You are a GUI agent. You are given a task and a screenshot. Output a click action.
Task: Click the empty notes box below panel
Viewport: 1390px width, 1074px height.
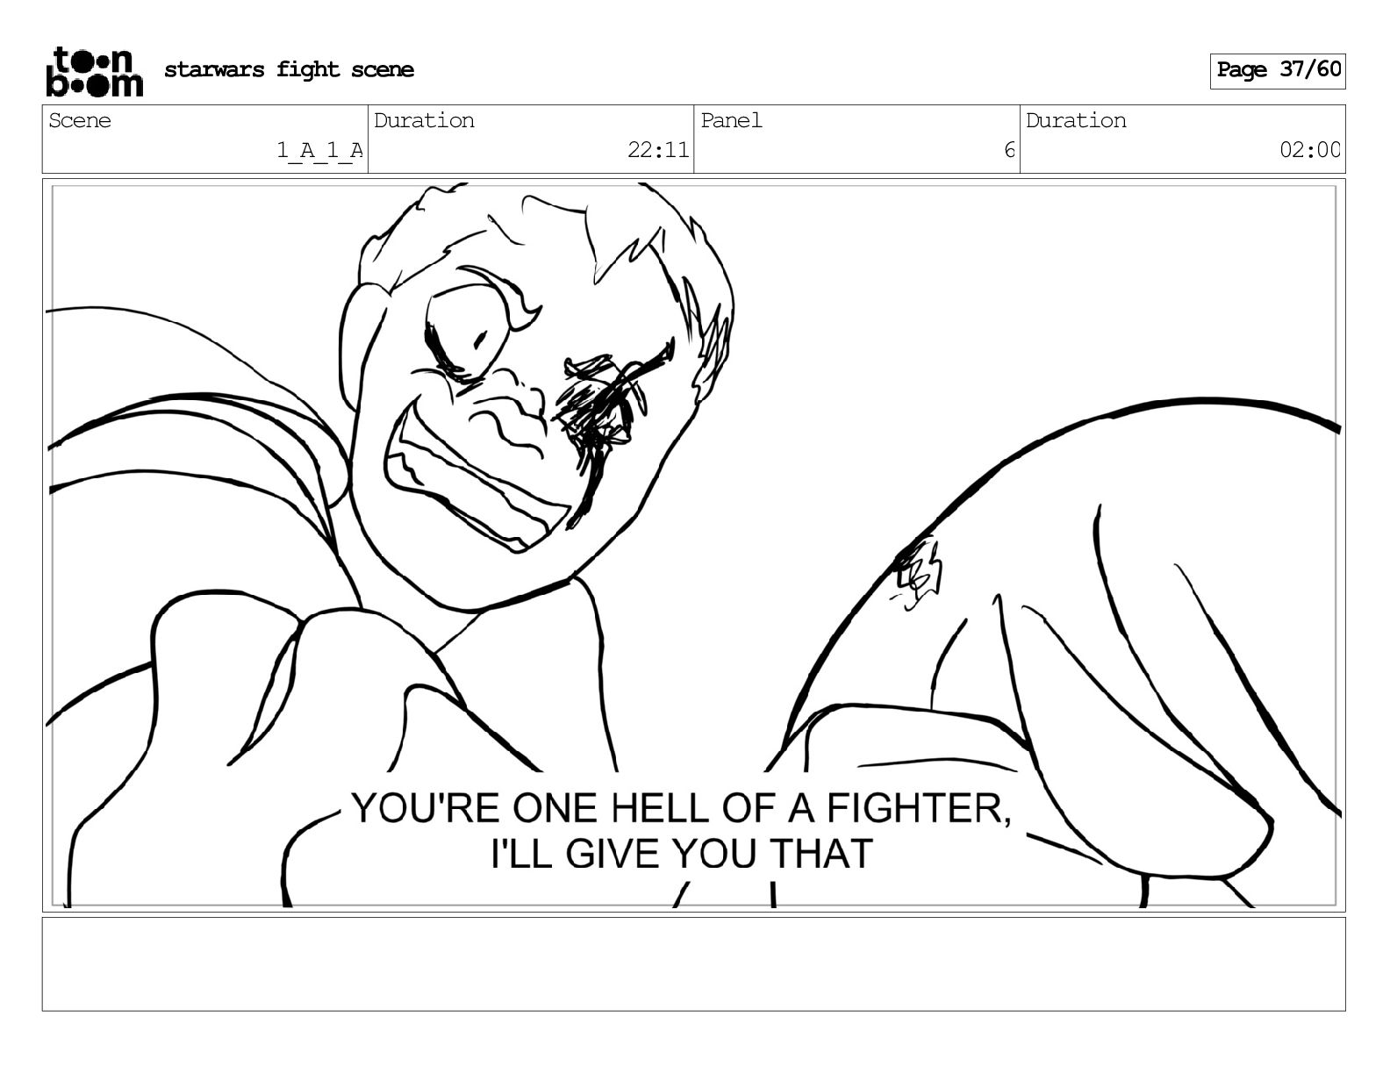[693, 964]
